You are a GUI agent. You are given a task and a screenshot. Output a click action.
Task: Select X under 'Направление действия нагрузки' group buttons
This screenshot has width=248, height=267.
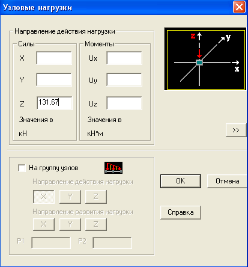44,197
